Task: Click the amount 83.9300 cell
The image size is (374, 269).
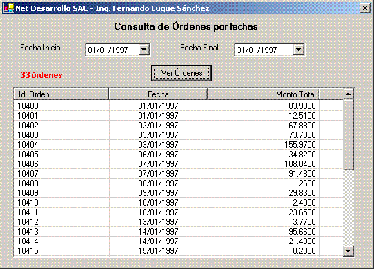Action: pyautogui.click(x=264, y=106)
